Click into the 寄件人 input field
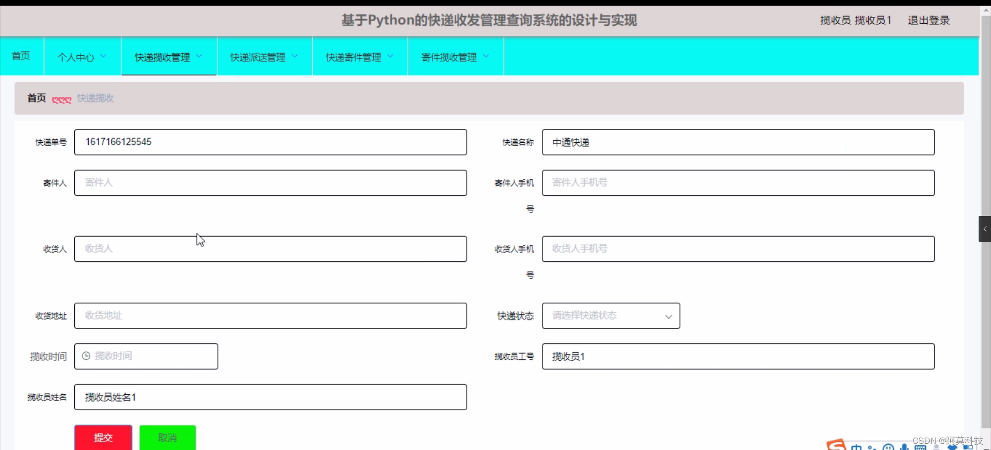Screen dimensions: 991x450 tap(270, 183)
